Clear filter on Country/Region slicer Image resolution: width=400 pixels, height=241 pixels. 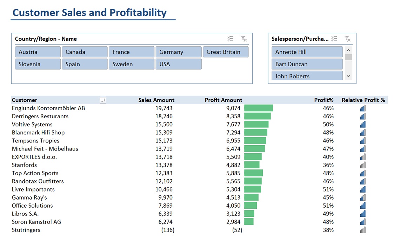tap(244, 39)
